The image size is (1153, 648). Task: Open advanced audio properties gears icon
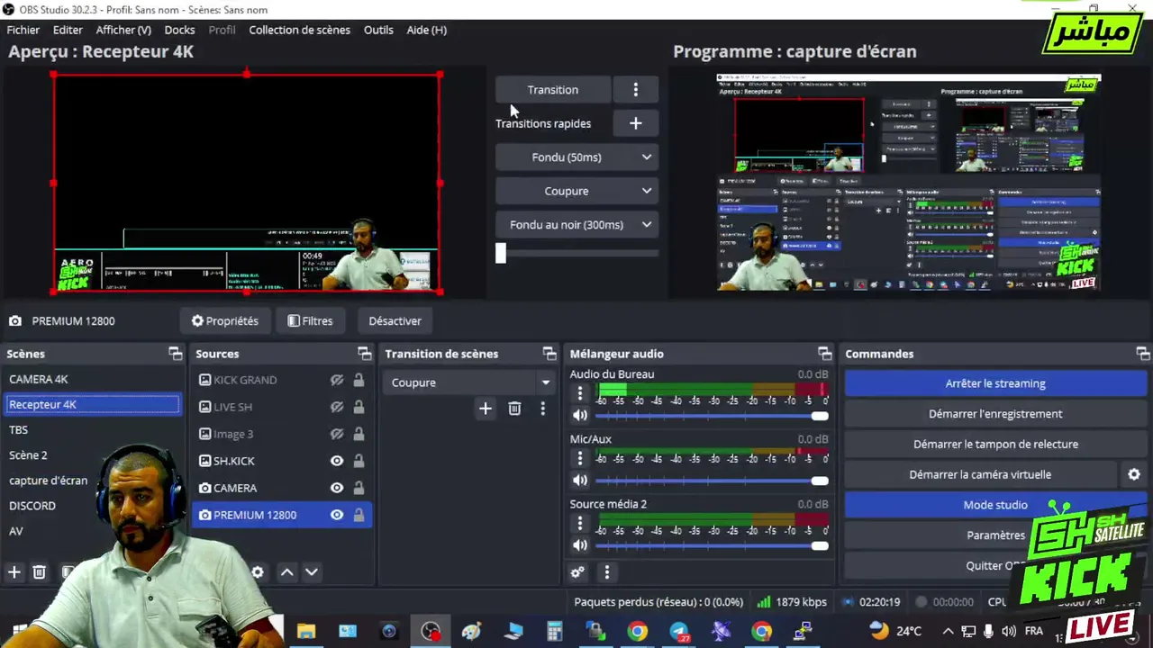tap(578, 572)
